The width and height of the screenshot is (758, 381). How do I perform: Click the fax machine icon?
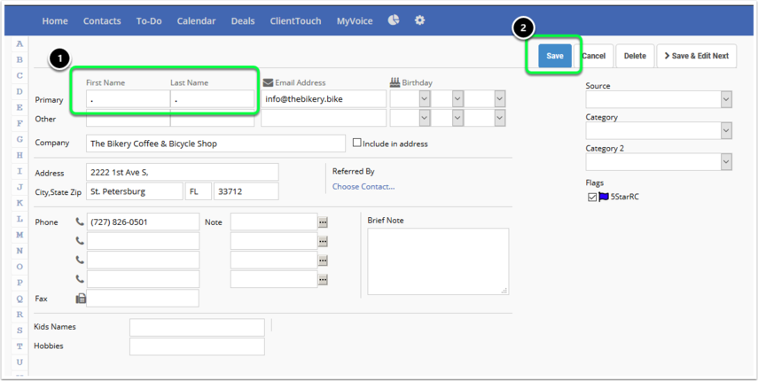pos(81,299)
